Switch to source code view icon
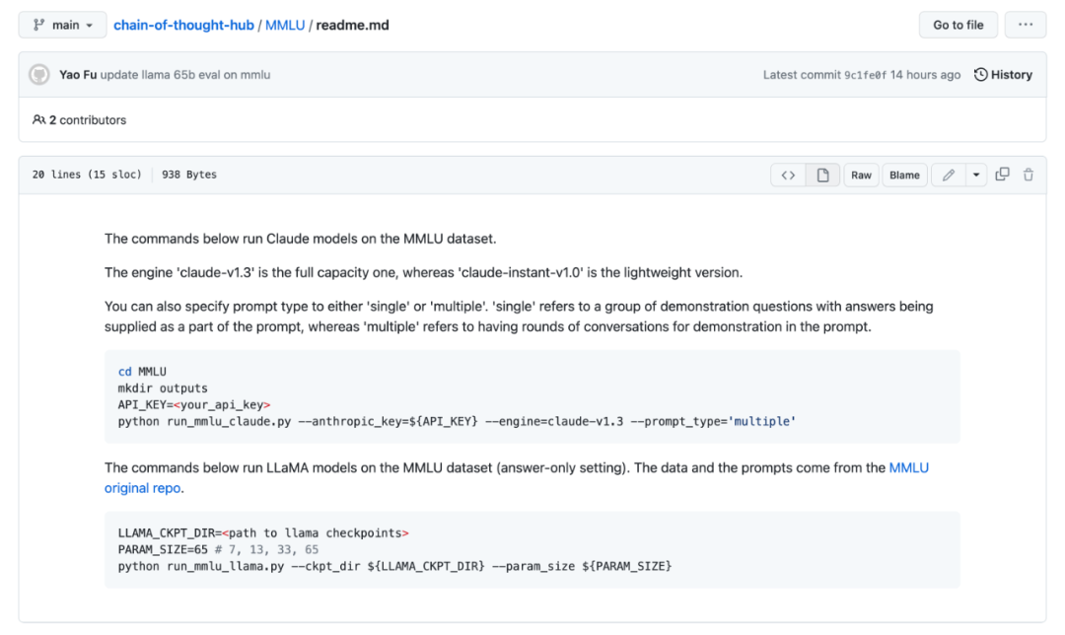Viewport: 1065px width, 635px height. (x=788, y=176)
